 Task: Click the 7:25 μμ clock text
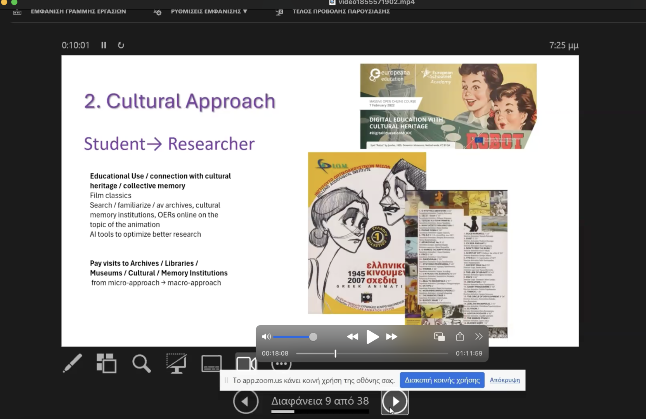tap(564, 45)
